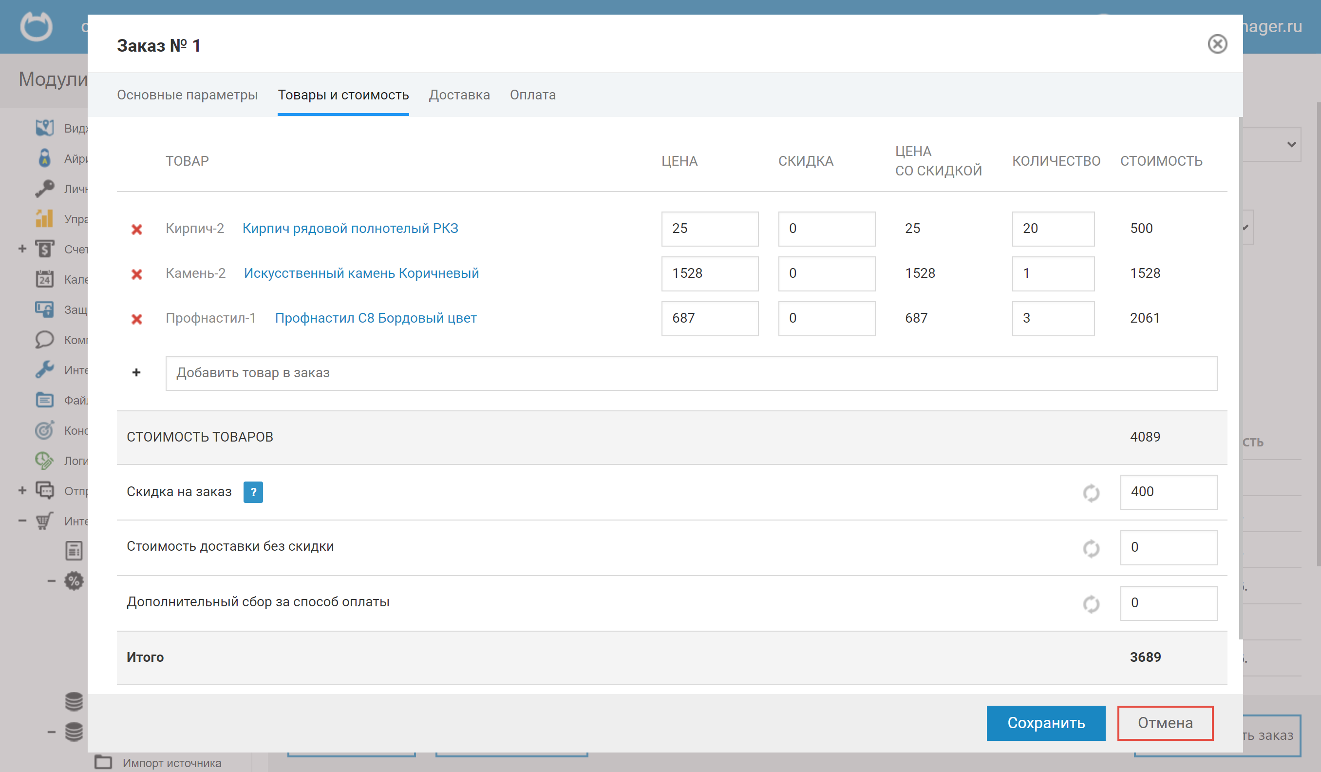Recalculate the order discount refresh icon
Image resolution: width=1321 pixels, height=772 pixels.
1092,493
